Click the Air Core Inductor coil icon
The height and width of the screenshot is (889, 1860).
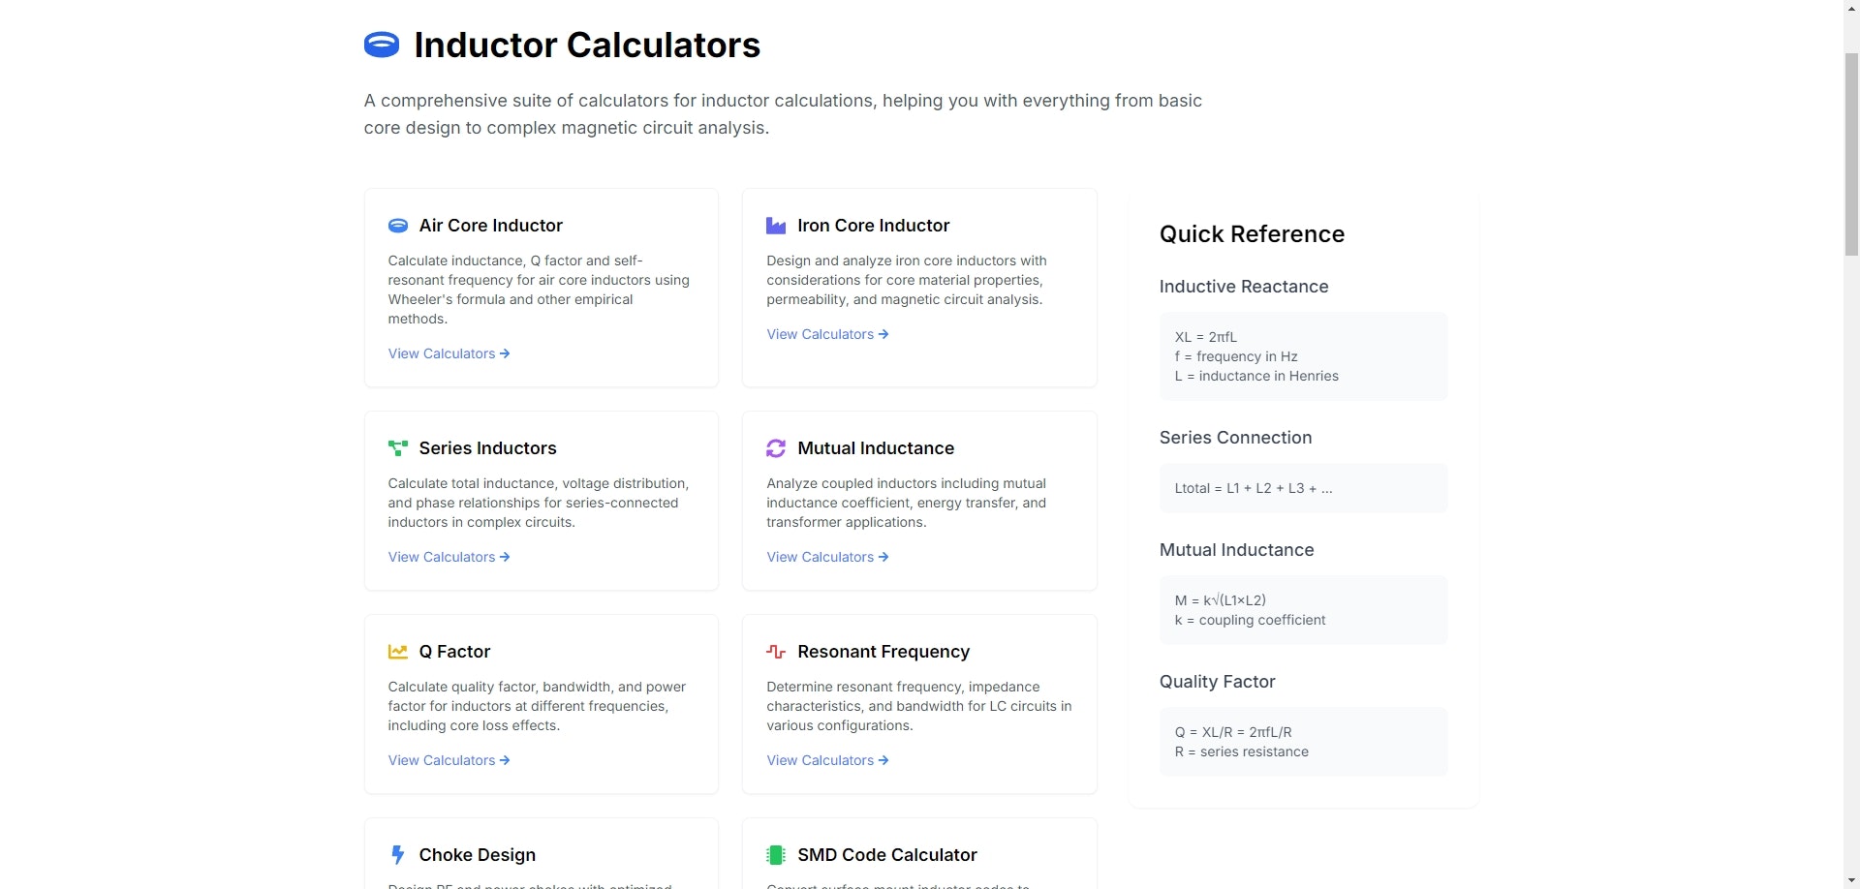[397, 226]
